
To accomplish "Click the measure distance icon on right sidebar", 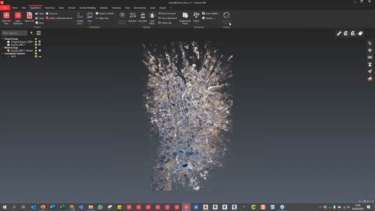I will 370,57.
